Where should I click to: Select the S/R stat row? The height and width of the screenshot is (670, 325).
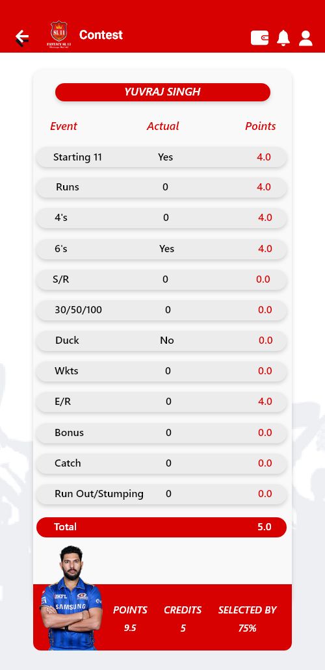pos(161,279)
